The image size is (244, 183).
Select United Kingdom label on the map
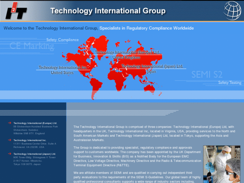point(126,57)
